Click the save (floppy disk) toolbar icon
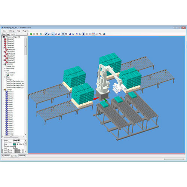 pyautogui.click(x=70, y=34)
